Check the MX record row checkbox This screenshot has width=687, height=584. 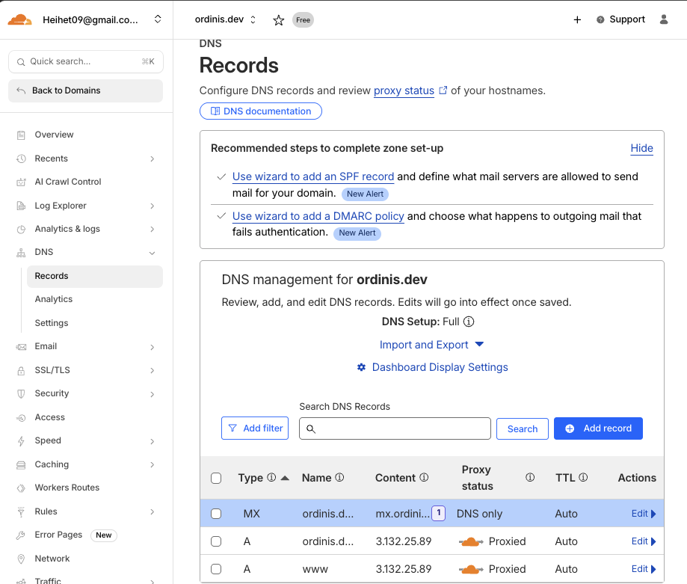point(216,514)
